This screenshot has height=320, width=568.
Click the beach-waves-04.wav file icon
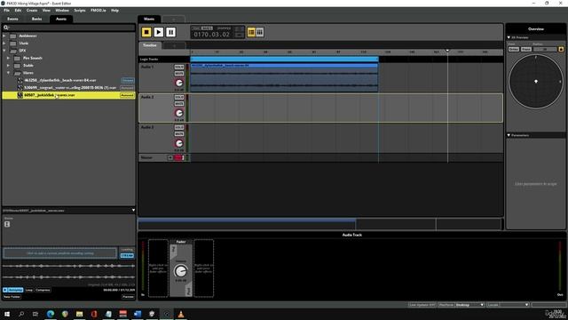click(20, 80)
